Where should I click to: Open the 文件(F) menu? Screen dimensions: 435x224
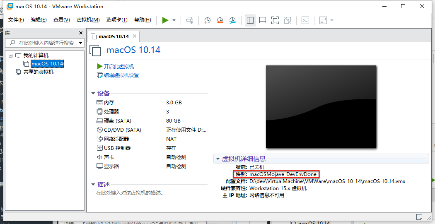point(16,20)
